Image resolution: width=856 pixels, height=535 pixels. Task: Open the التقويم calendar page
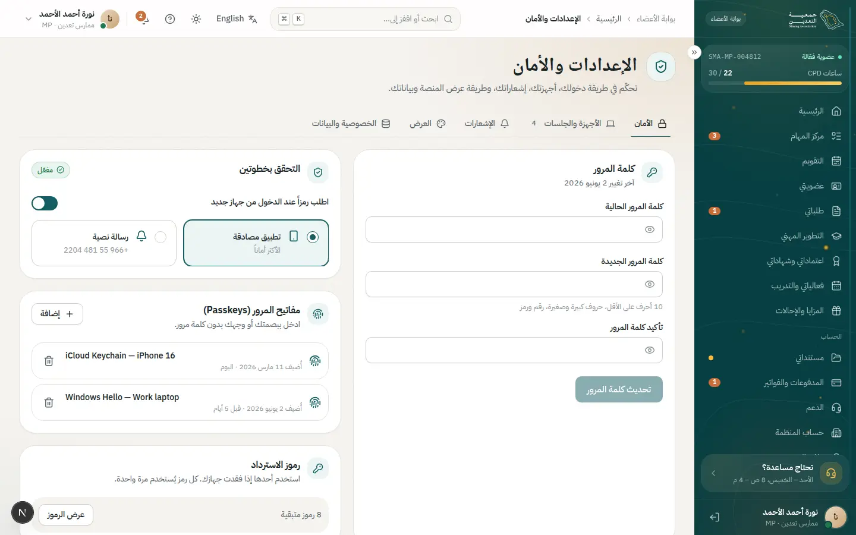(x=775, y=161)
